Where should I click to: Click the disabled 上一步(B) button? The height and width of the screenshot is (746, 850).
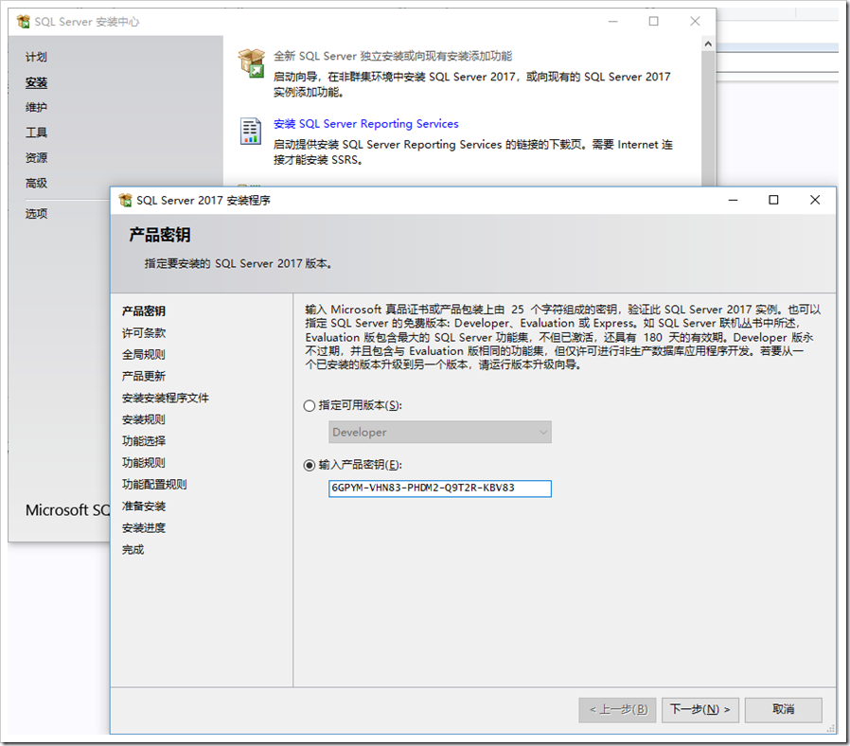617,710
